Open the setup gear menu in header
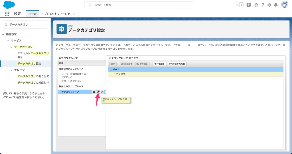Viewport: 292px width, 154px height. coord(269,5)
